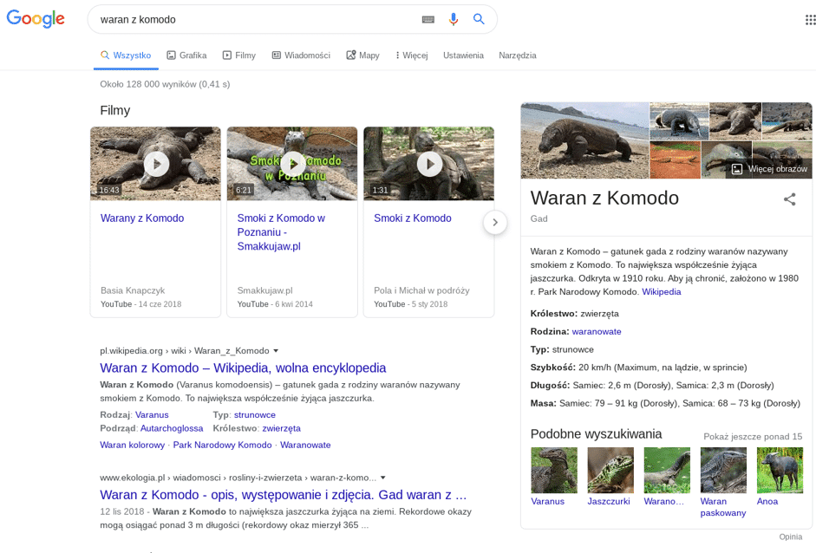Select the Jaszczurki related search thumbnail
816x553 pixels.
coord(610,471)
